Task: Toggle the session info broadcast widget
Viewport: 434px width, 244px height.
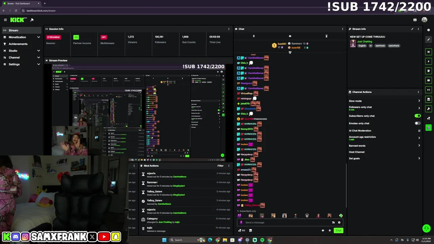Action: click(x=429, y=90)
